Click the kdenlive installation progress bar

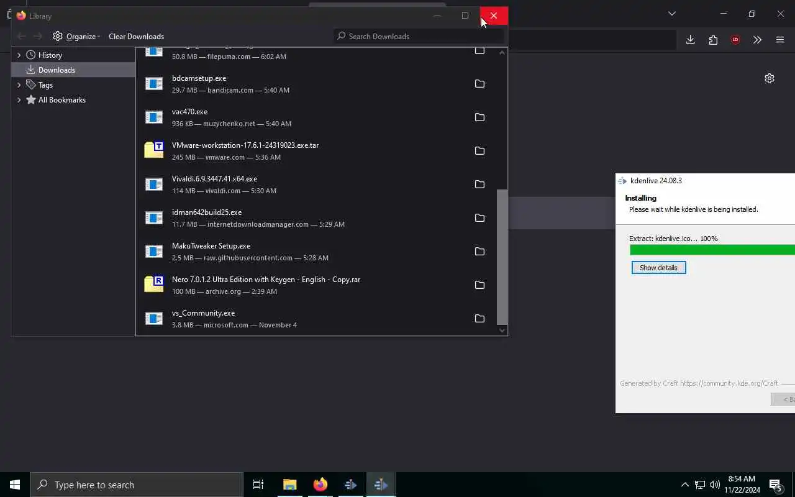[x=712, y=250]
